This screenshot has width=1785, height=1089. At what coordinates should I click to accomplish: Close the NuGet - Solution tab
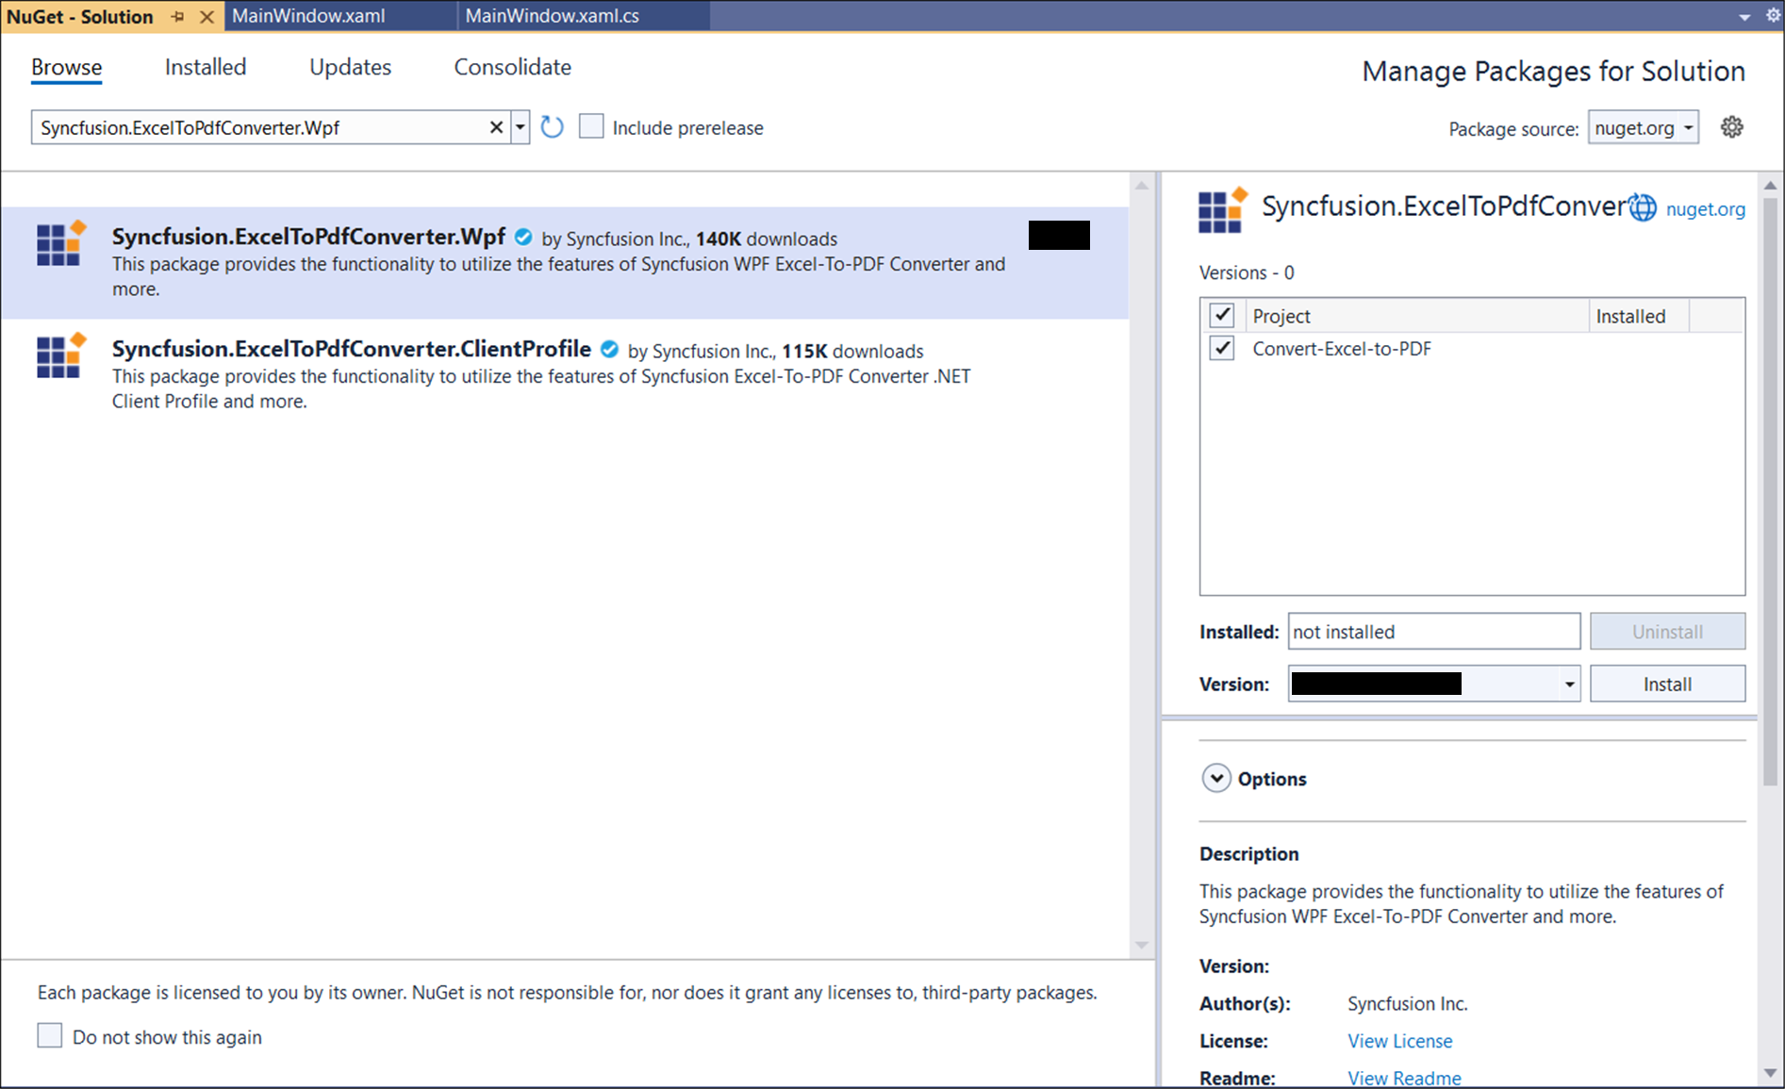(207, 16)
